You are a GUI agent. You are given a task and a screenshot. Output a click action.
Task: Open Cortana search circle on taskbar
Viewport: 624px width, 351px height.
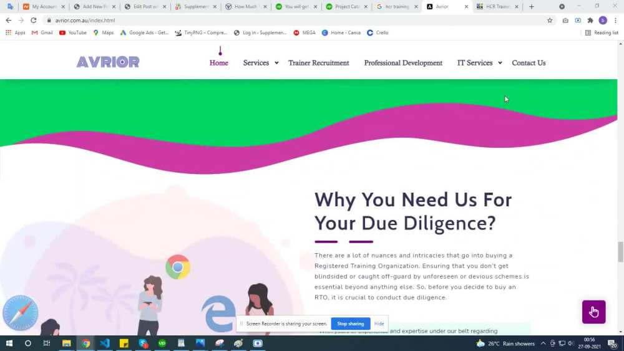28,343
